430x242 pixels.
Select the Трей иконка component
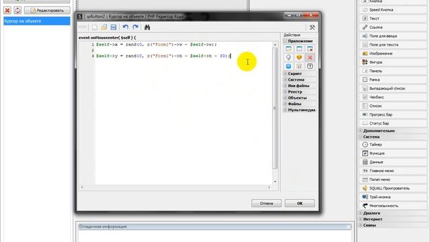pyautogui.click(x=393, y=197)
